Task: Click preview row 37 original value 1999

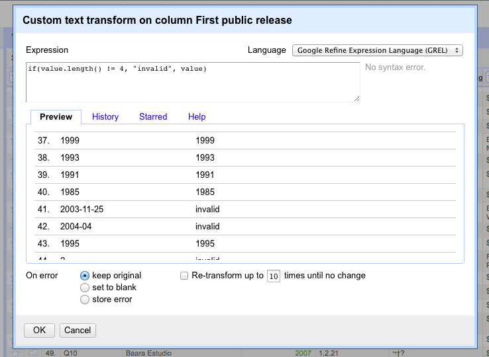Action: pos(70,141)
